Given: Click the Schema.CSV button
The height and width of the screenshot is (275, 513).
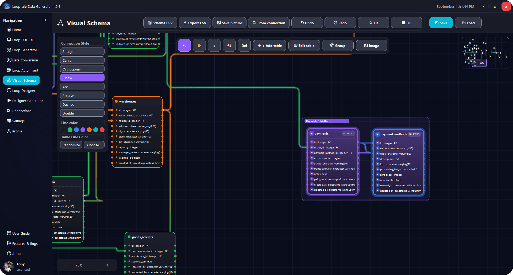Looking at the screenshot, I should (x=160, y=23).
